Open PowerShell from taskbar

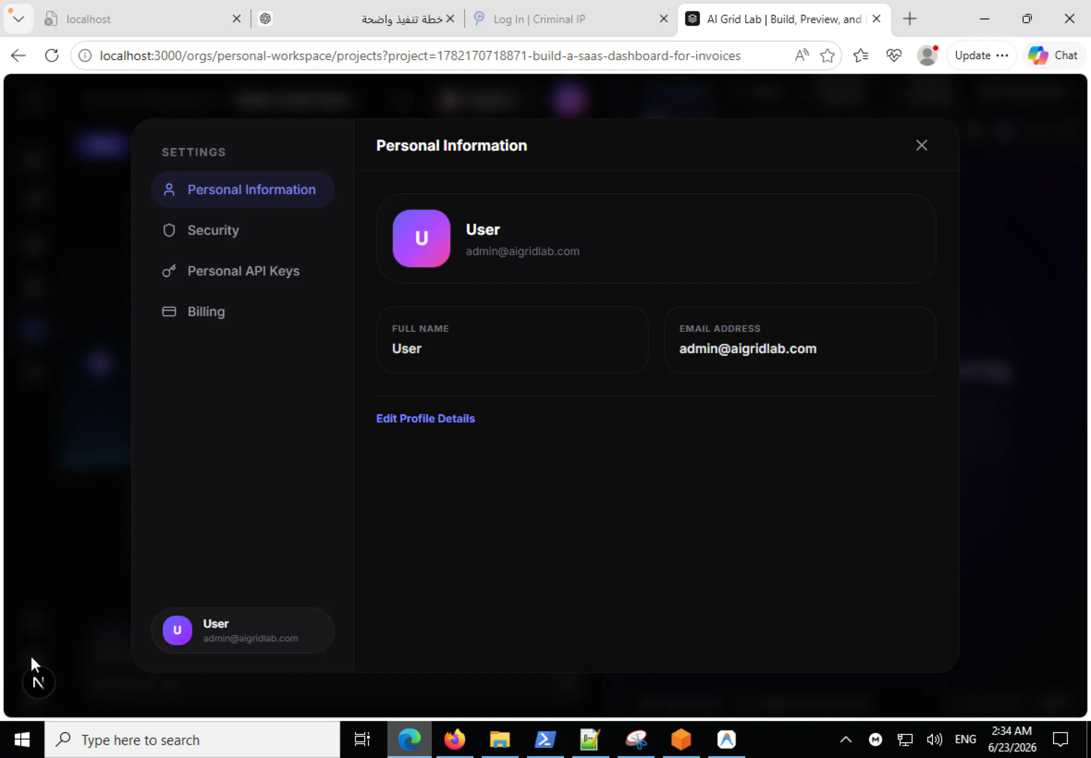click(545, 740)
